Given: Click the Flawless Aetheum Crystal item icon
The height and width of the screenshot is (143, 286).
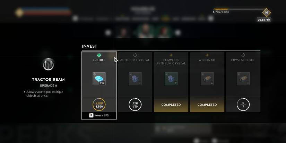Looking at the screenshot, I should tap(171, 79).
